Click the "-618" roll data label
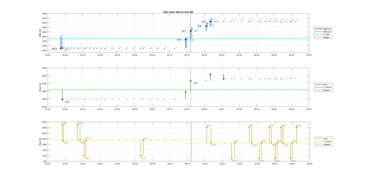367x181 pixels. pos(285,145)
